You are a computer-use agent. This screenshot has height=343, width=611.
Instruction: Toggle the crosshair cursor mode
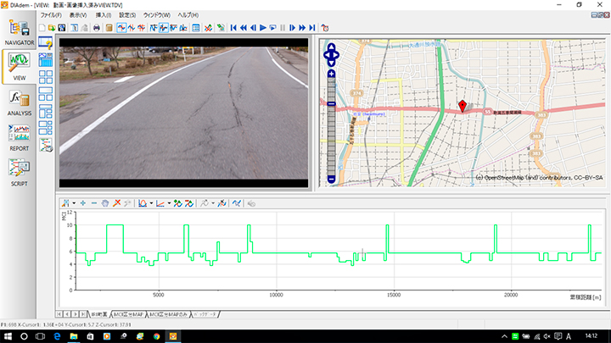(121, 28)
